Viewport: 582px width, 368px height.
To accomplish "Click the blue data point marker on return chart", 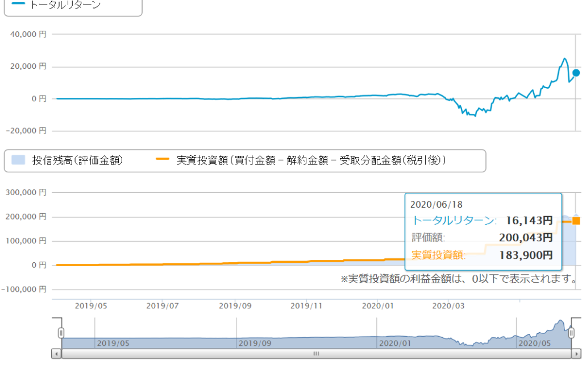I will click(576, 73).
